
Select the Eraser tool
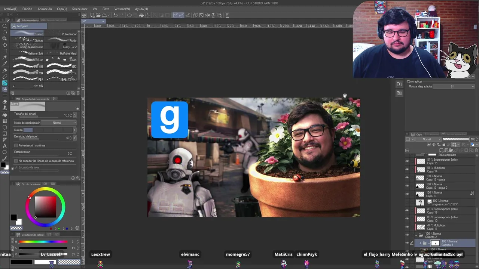pyautogui.click(x=5, y=102)
